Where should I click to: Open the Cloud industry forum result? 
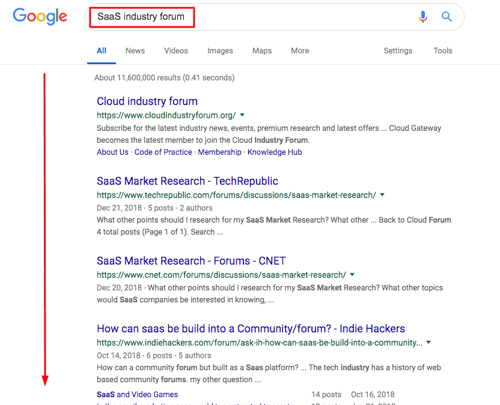[x=147, y=101]
